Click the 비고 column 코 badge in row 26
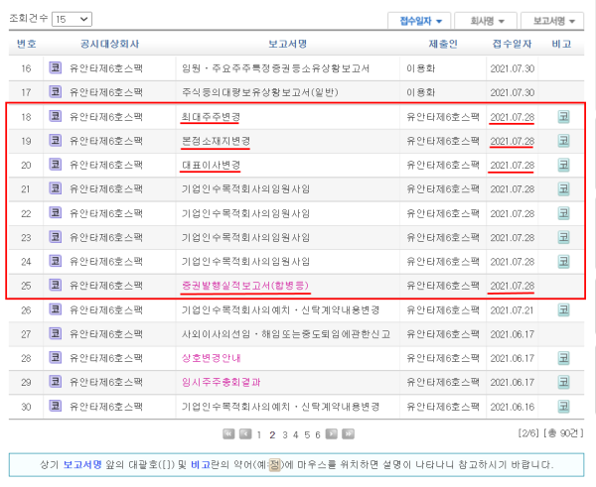The width and height of the screenshot is (596, 487). [x=563, y=309]
